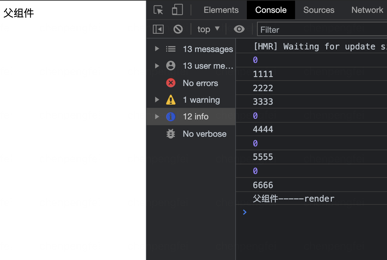The image size is (387, 260).
Task: Hide the console sidebar panel icon
Action: click(158, 29)
